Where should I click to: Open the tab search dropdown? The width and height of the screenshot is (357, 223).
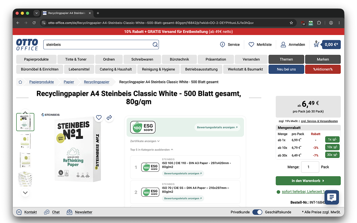click(x=36, y=13)
